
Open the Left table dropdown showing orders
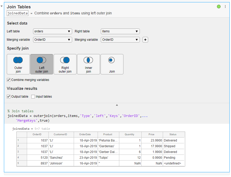[x=53, y=31]
